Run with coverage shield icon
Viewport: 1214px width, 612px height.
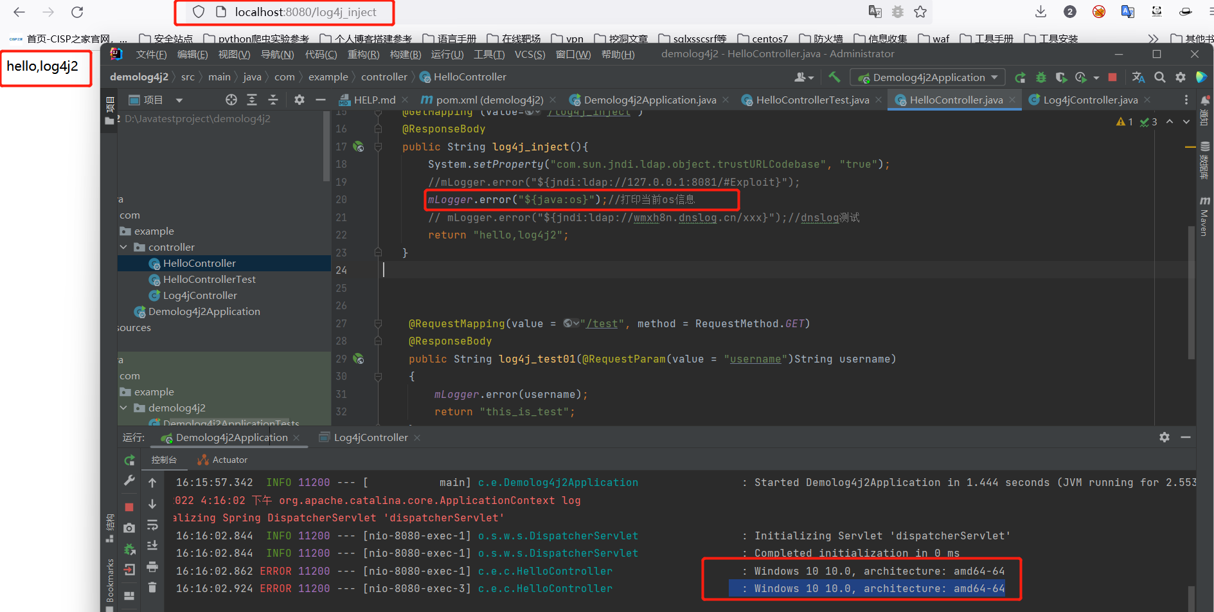1061,78
